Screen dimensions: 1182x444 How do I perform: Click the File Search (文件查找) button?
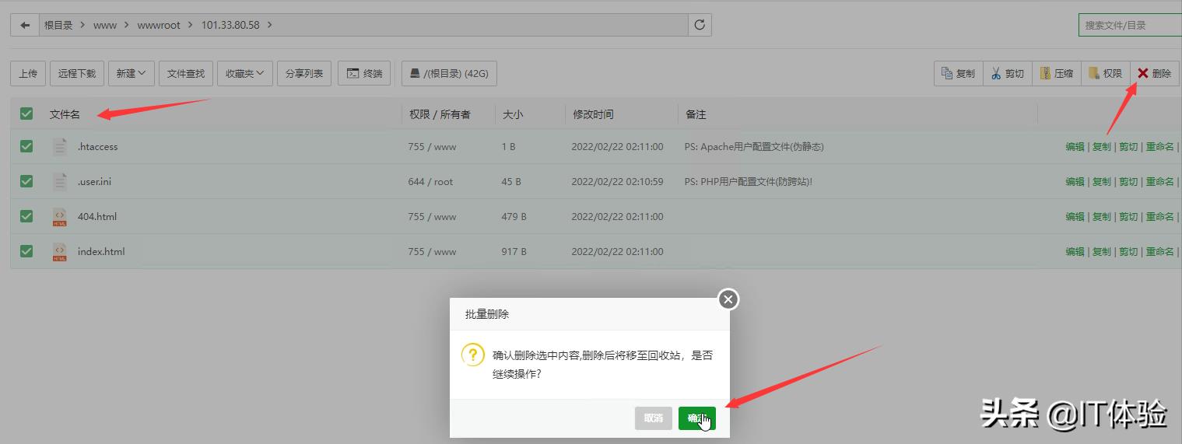pos(186,73)
